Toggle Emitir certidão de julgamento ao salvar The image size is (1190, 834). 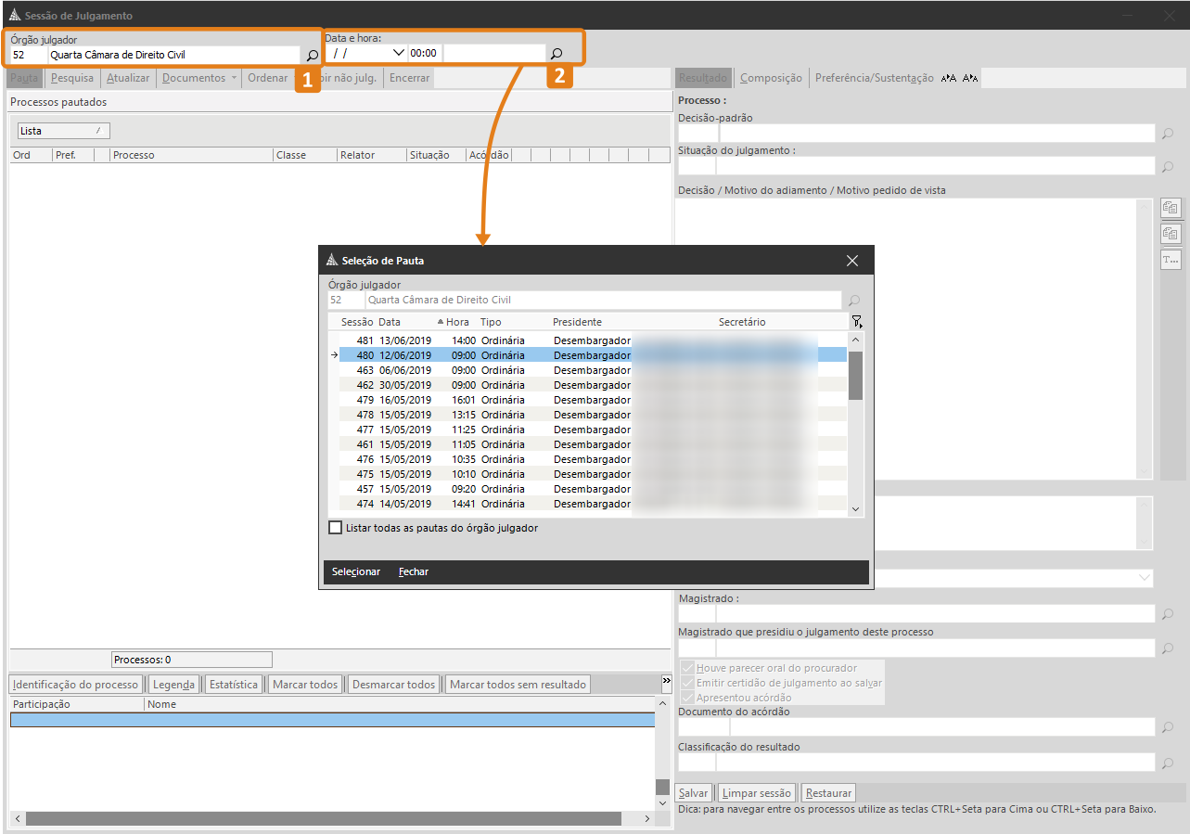pyautogui.click(x=688, y=683)
